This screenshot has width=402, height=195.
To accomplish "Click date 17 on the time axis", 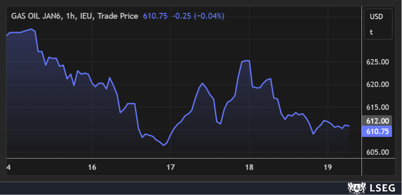I will pyautogui.click(x=171, y=167).
